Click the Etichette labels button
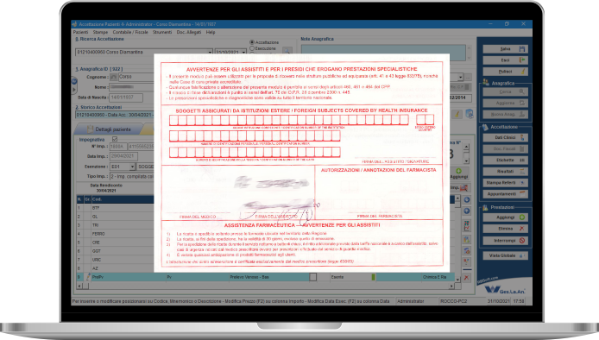The height and width of the screenshot is (340, 599). click(x=506, y=160)
